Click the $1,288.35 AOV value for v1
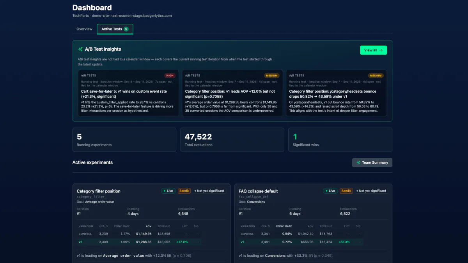The image size is (468, 263). [x=144, y=242]
